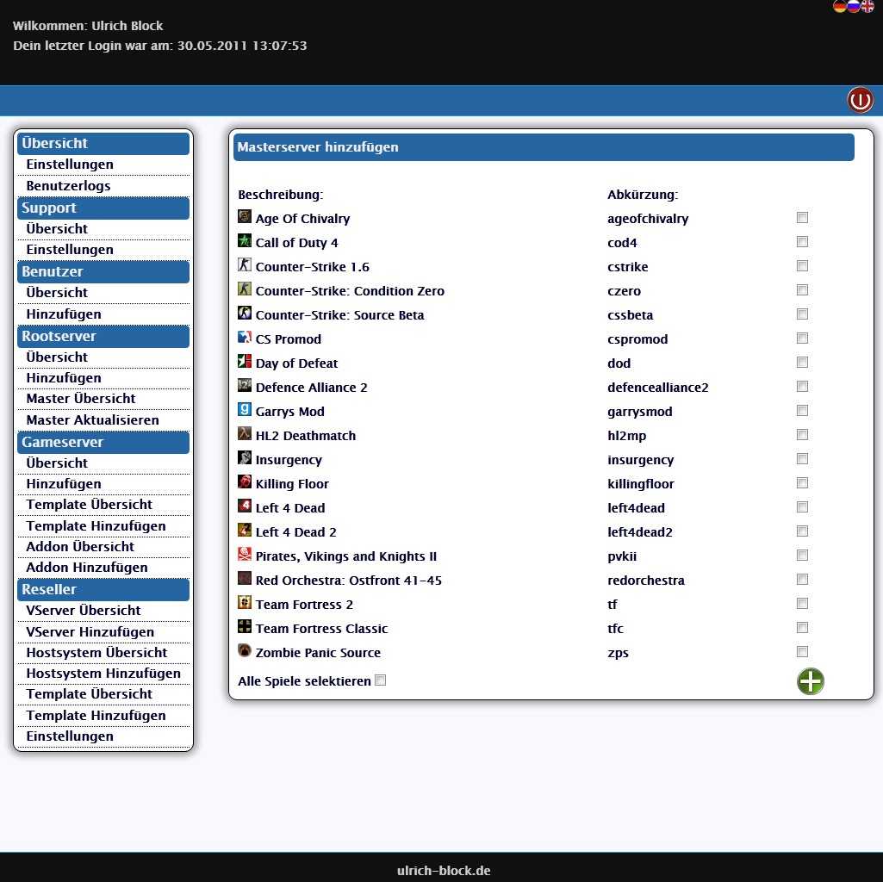Screen dimensions: 883x882
Task: Open Addon Übersicht in the sidebar
Action: click(80, 547)
